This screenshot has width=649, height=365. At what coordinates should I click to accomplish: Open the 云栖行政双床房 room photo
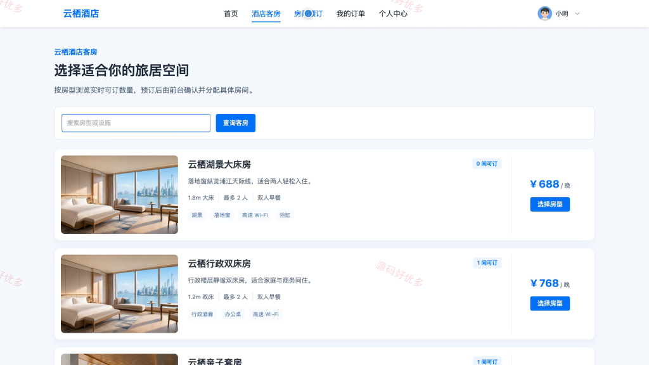click(x=119, y=294)
